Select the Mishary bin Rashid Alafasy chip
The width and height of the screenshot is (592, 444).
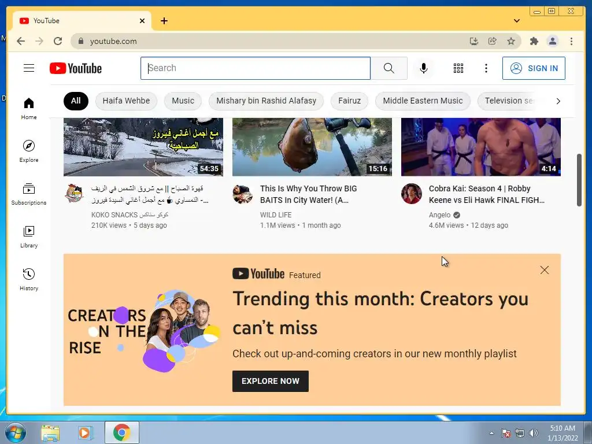tap(266, 101)
